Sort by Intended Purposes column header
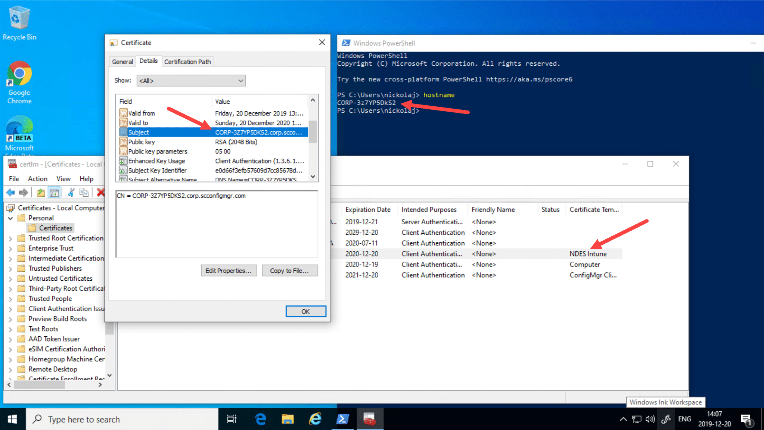Image resolution: width=764 pixels, height=430 pixels. point(432,209)
